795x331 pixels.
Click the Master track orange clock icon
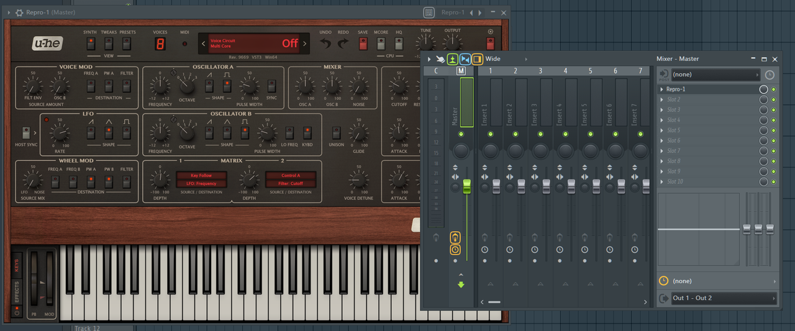point(455,250)
